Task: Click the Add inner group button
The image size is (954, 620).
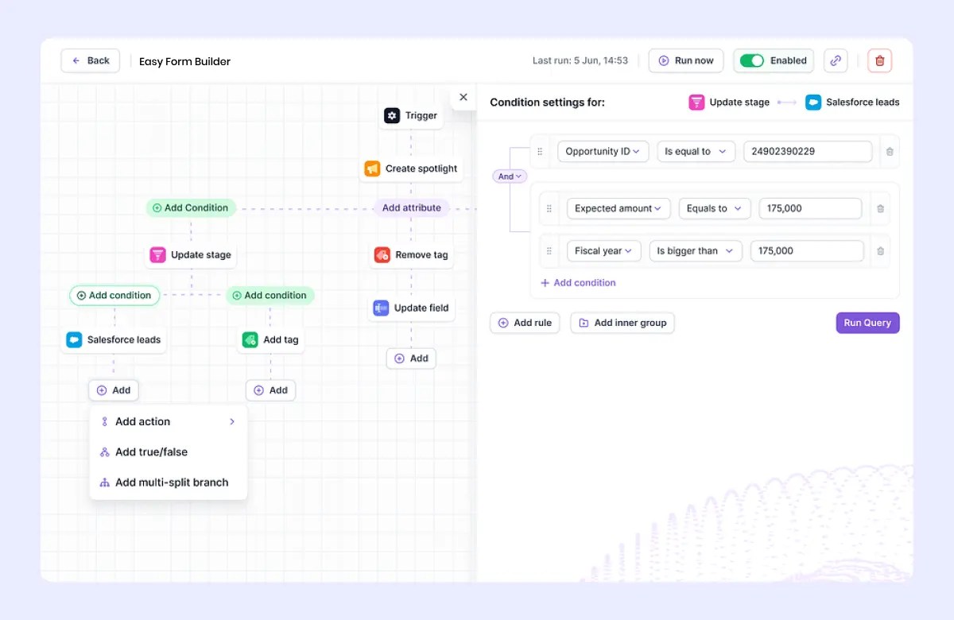Action: click(622, 323)
